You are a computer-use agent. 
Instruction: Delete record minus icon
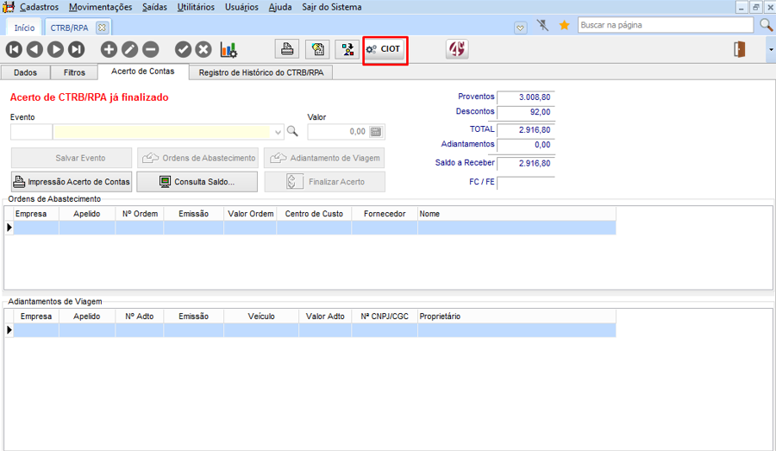click(150, 49)
